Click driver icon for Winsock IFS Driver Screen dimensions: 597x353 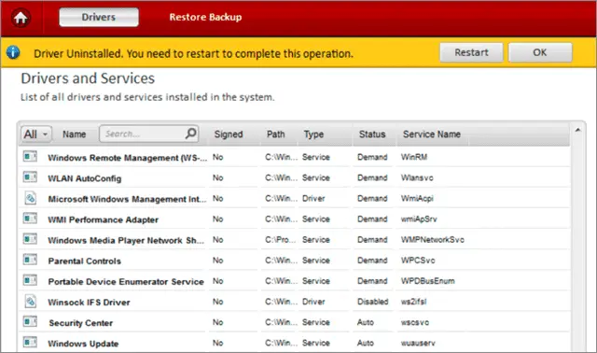tap(31, 301)
